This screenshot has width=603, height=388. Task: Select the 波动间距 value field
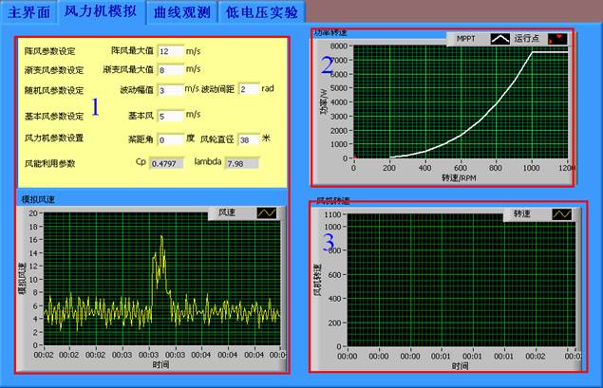(248, 89)
